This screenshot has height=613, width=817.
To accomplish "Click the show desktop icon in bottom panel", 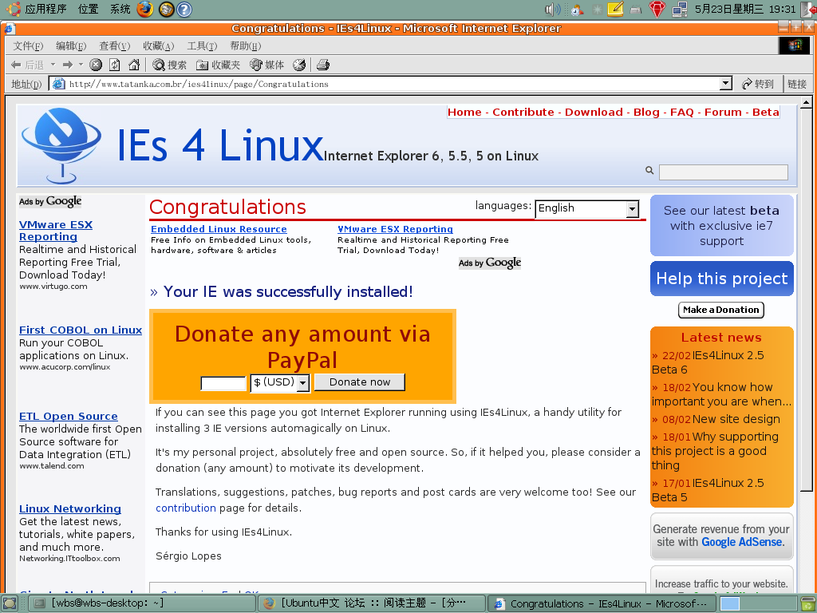I will point(10,603).
